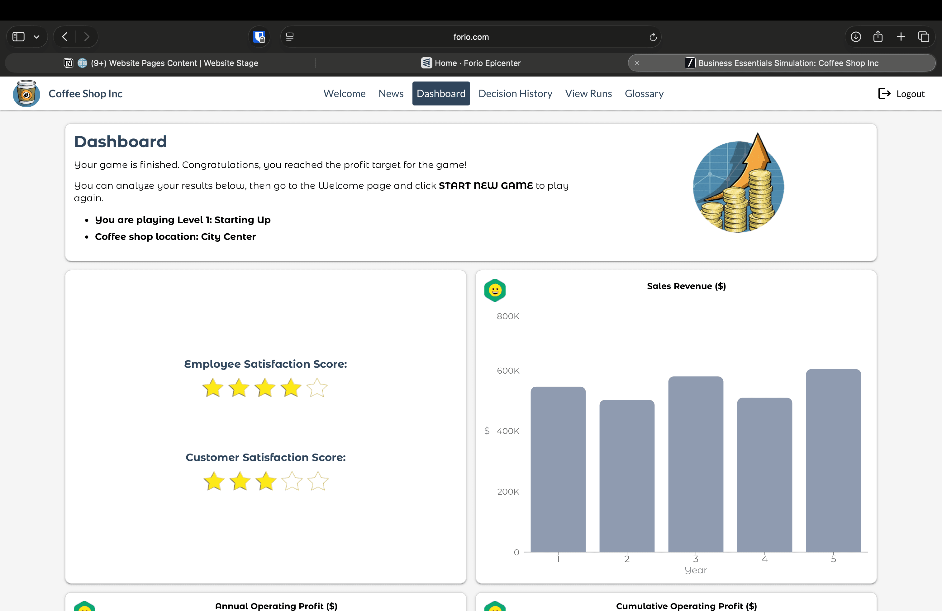Viewport: 942px width, 611px height.
Task: Open the Glossary page
Action: click(x=644, y=94)
